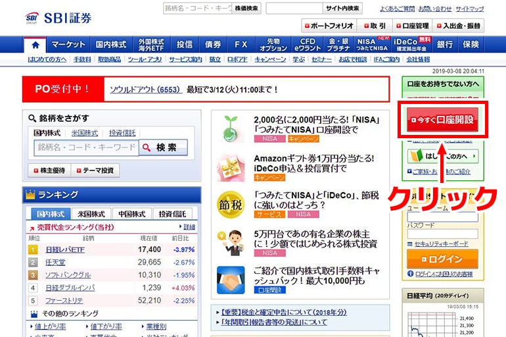Open 先物オプション menu
This screenshot has height=337, width=506.
(x=273, y=45)
